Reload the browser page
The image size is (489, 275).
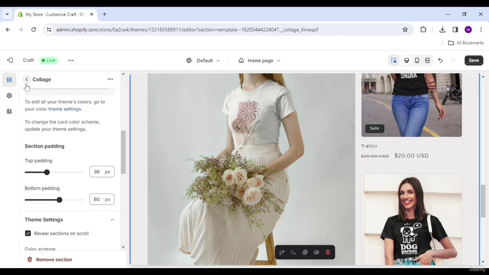pos(34,29)
